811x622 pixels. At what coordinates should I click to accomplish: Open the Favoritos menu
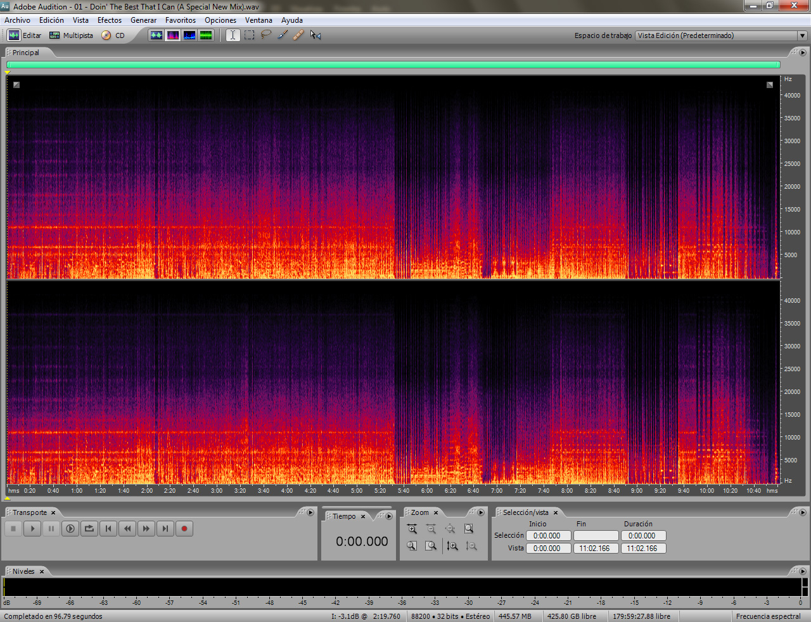point(181,20)
